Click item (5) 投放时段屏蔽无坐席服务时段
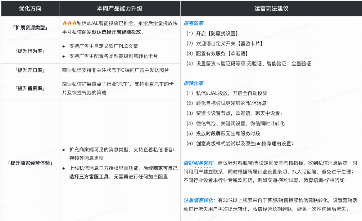The width and height of the screenshot is (362, 221). [x=223, y=133]
